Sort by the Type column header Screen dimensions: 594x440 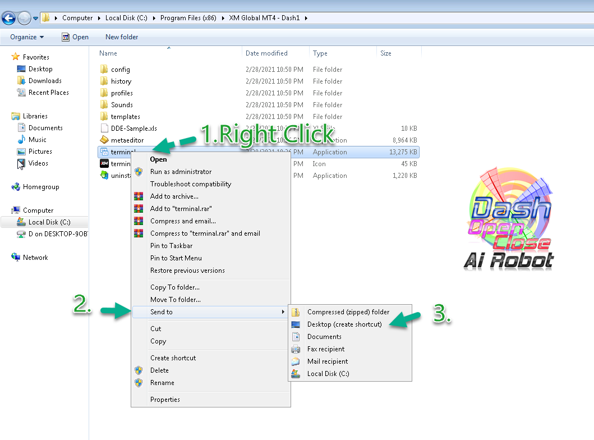click(320, 53)
